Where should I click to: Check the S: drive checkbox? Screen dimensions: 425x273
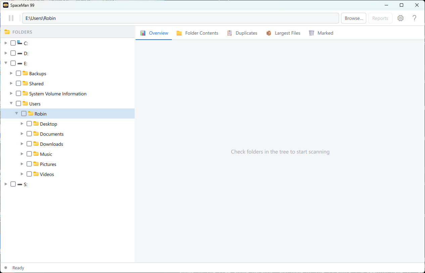coord(13,184)
